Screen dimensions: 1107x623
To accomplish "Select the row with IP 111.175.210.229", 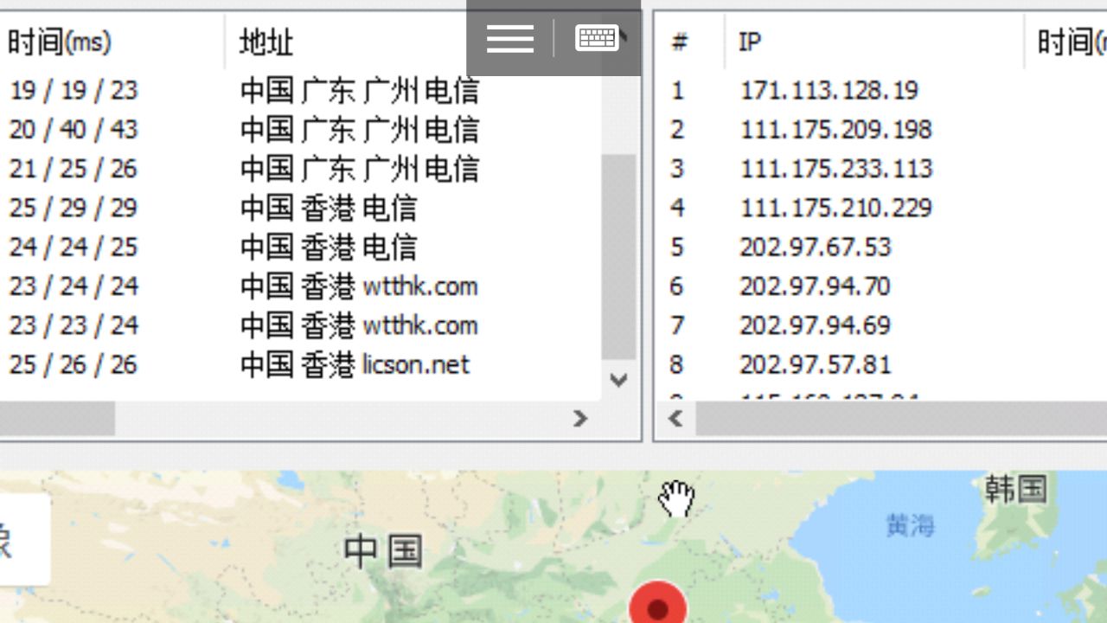I will point(835,208).
